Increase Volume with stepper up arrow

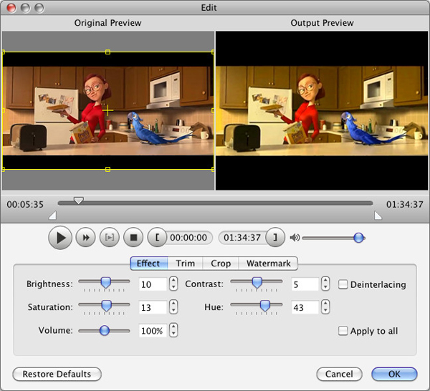pos(173,327)
